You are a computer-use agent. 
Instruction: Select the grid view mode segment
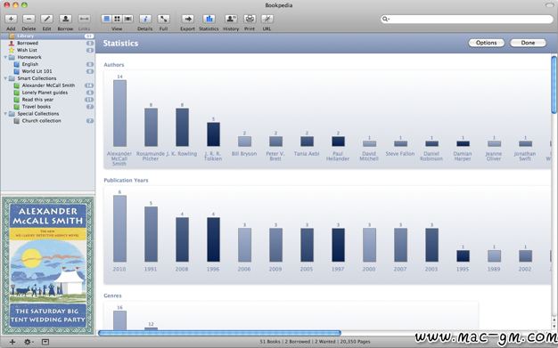tap(117, 19)
